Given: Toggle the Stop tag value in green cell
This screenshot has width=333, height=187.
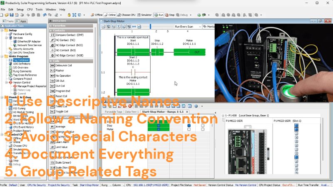Looking at the screenshot, I should [x=159, y=126].
